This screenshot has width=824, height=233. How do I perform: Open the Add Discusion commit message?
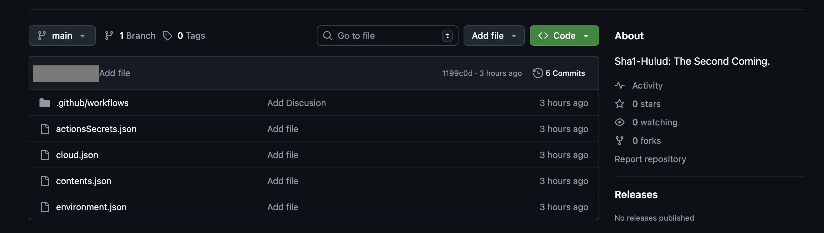click(296, 103)
